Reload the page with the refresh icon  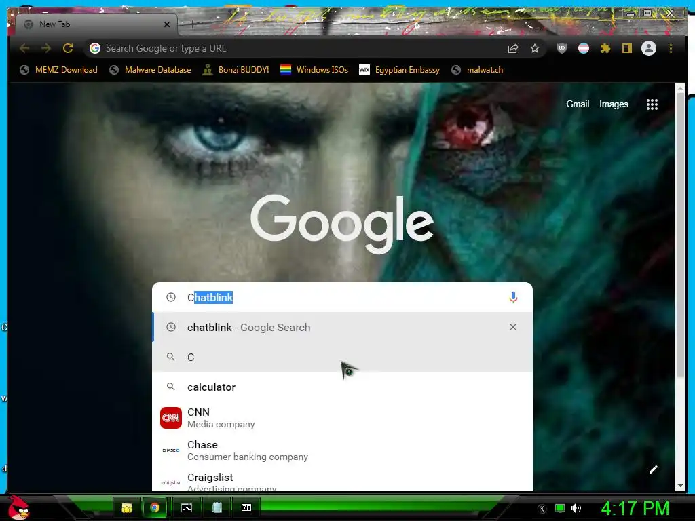[68, 48]
